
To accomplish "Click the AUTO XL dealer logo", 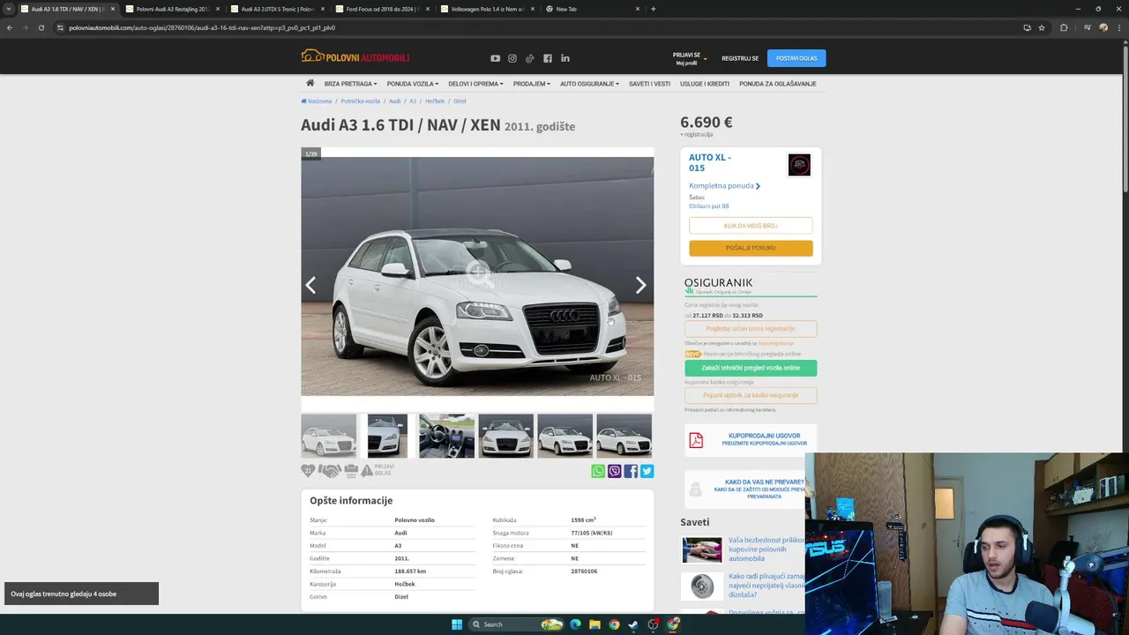I will point(799,165).
